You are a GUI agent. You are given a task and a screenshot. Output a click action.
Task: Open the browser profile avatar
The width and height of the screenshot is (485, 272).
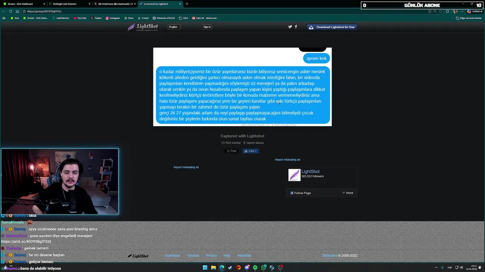pos(455,11)
